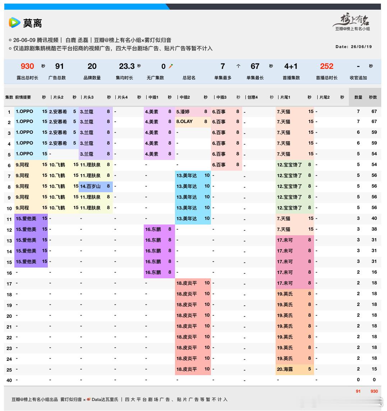
Task: Click 15.爱他美 in the episode 13 row
Action: [26, 240]
